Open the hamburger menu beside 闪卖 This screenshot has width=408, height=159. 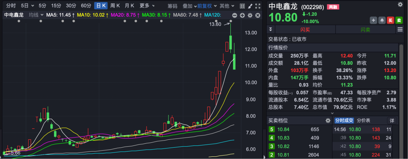click(x=400, y=29)
